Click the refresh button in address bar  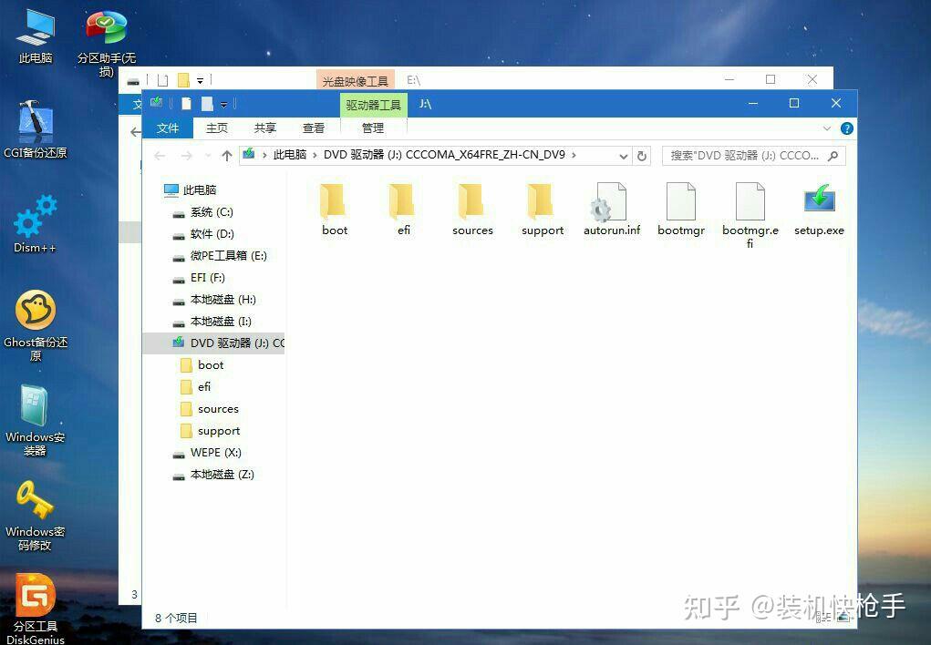pyautogui.click(x=643, y=156)
